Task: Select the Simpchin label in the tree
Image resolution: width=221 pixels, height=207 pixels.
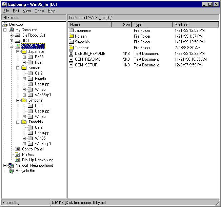Action: point(36,100)
